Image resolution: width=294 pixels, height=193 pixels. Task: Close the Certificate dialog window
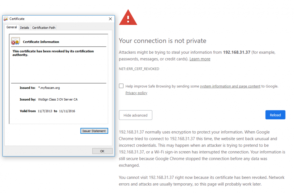(x=110, y=19)
